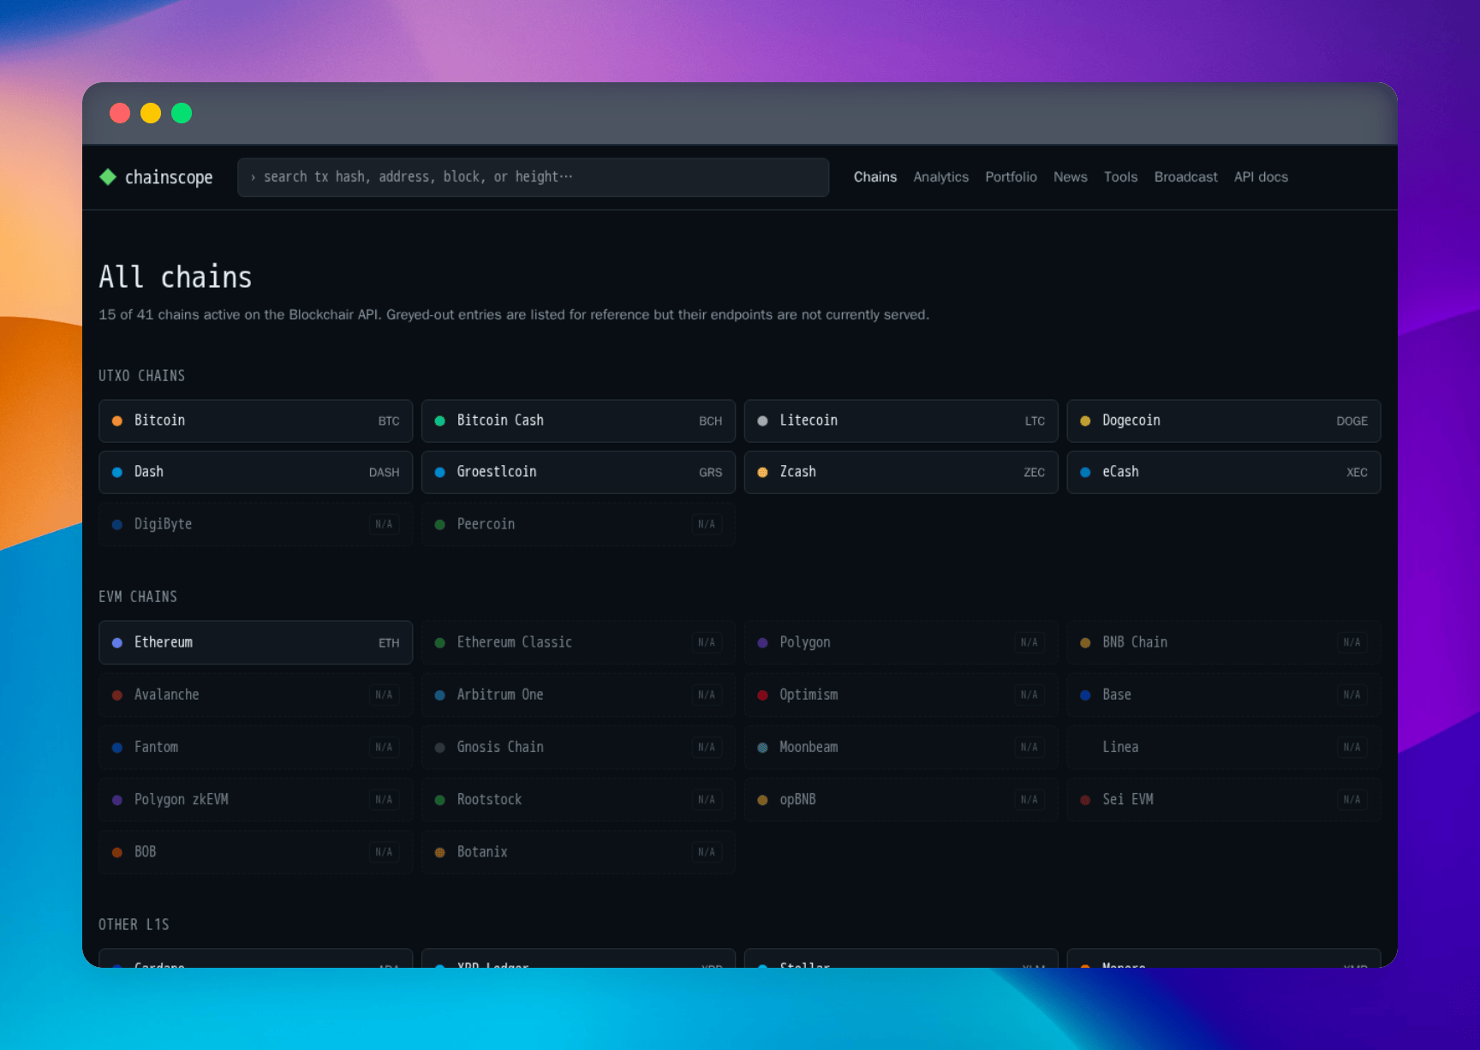Click the greyed-out DigiByte entry
The height and width of the screenshot is (1050, 1480).
point(256,524)
